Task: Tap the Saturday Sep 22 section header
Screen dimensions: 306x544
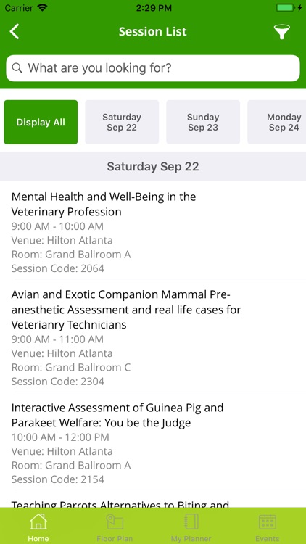Action: [153, 167]
